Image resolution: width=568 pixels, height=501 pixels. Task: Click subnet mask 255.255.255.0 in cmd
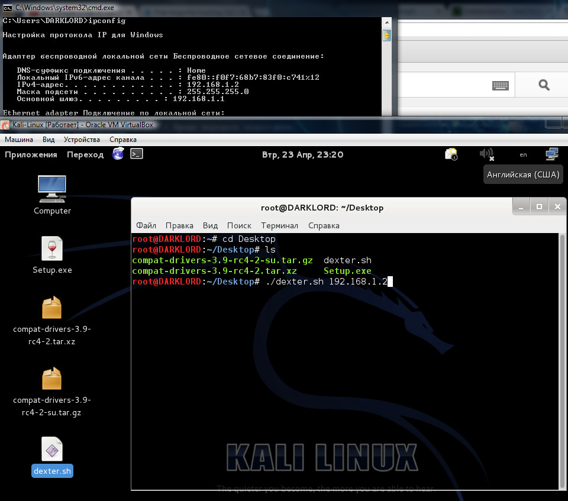(x=218, y=92)
